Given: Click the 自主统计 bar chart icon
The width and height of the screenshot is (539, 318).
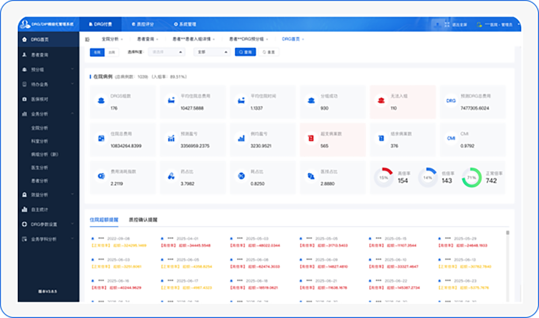Looking at the screenshot, I should pyautogui.click(x=24, y=209).
